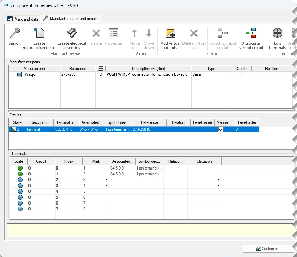Sort by Manufacturer column header

[35, 68]
